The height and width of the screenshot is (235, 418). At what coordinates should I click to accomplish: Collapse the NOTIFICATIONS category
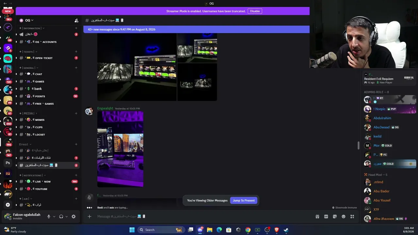[32, 175]
